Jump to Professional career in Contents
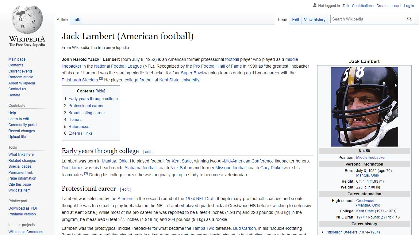Image resolution: width=419 pixels, height=235 pixels. [86, 106]
